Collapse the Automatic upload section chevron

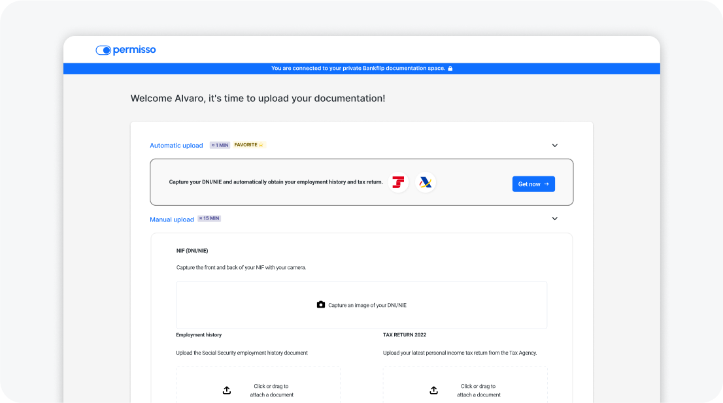[x=555, y=146]
